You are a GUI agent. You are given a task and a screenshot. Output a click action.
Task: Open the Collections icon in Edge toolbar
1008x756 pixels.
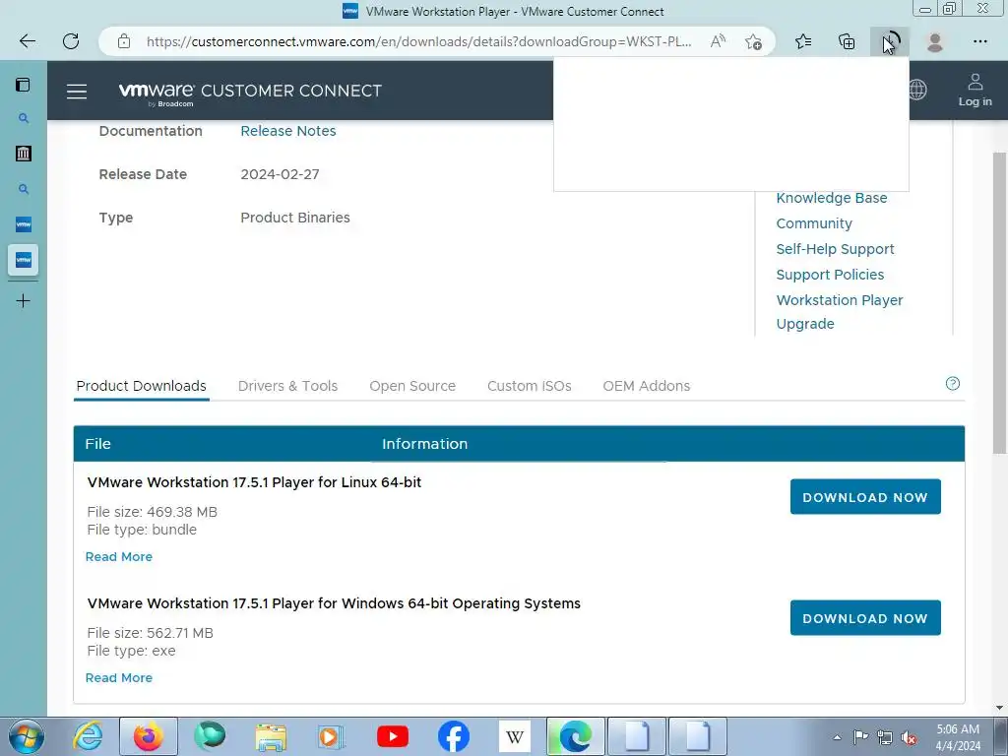tap(847, 41)
